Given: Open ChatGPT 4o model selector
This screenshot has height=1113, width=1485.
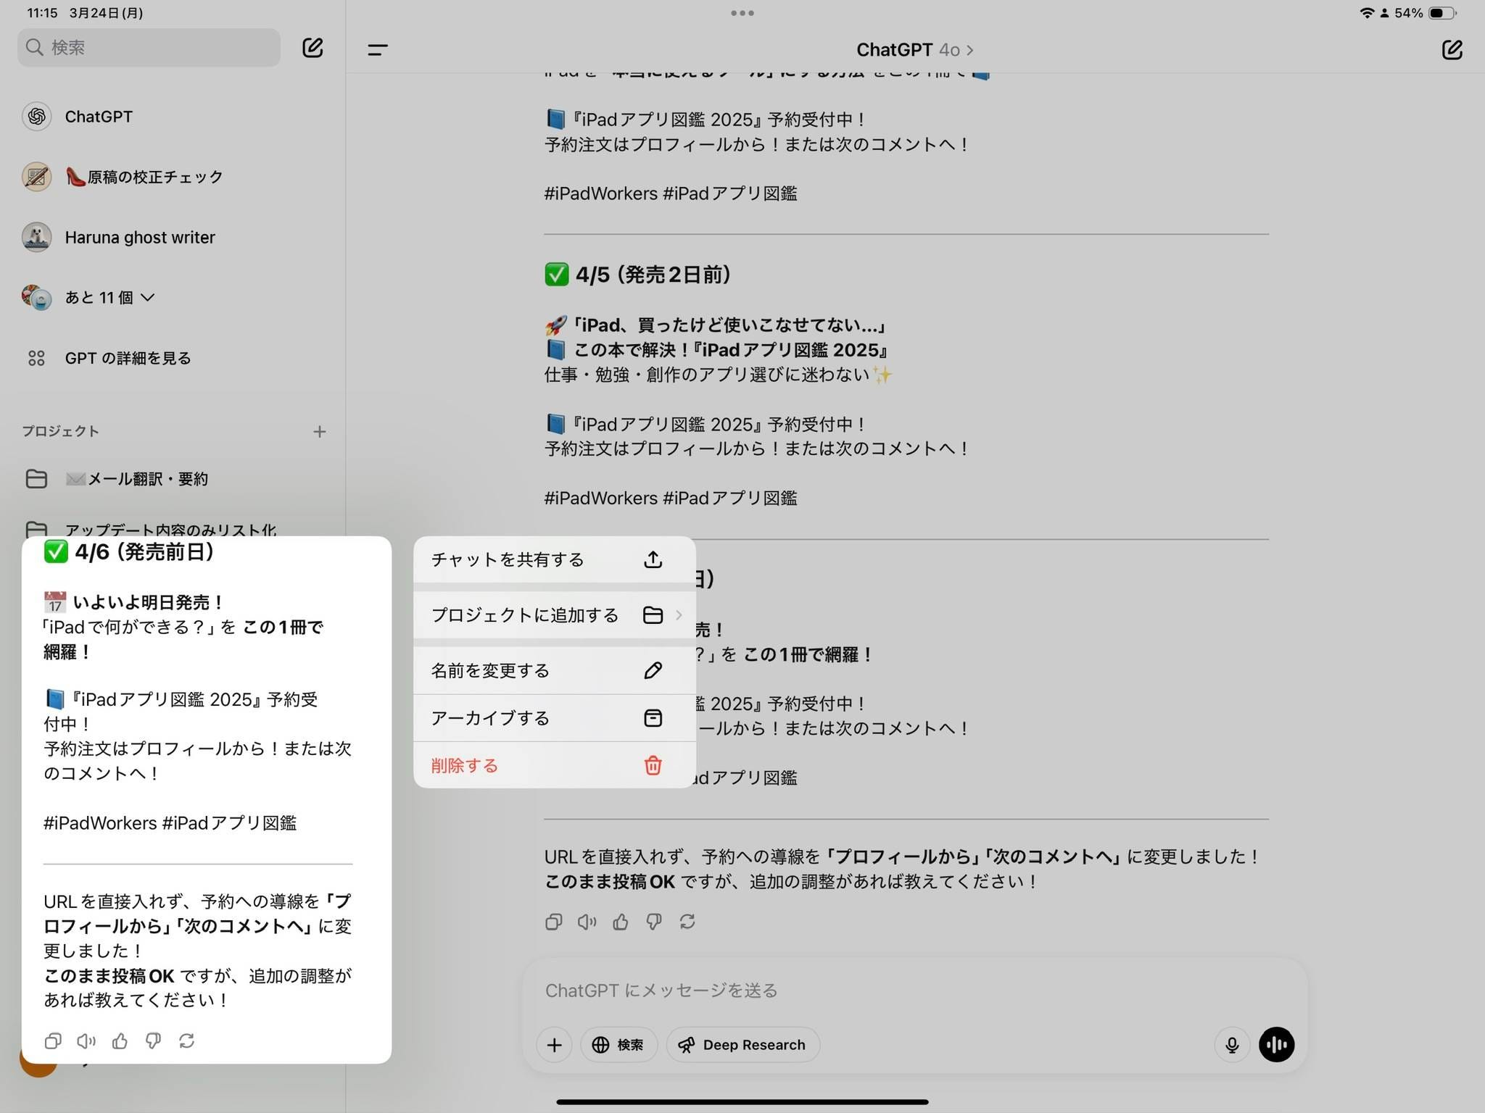Looking at the screenshot, I should 915,49.
